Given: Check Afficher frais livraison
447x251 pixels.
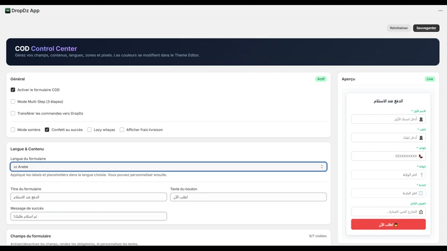Looking at the screenshot, I should click(122, 130).
